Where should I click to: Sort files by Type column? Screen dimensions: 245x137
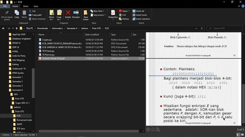coord(121,35)
